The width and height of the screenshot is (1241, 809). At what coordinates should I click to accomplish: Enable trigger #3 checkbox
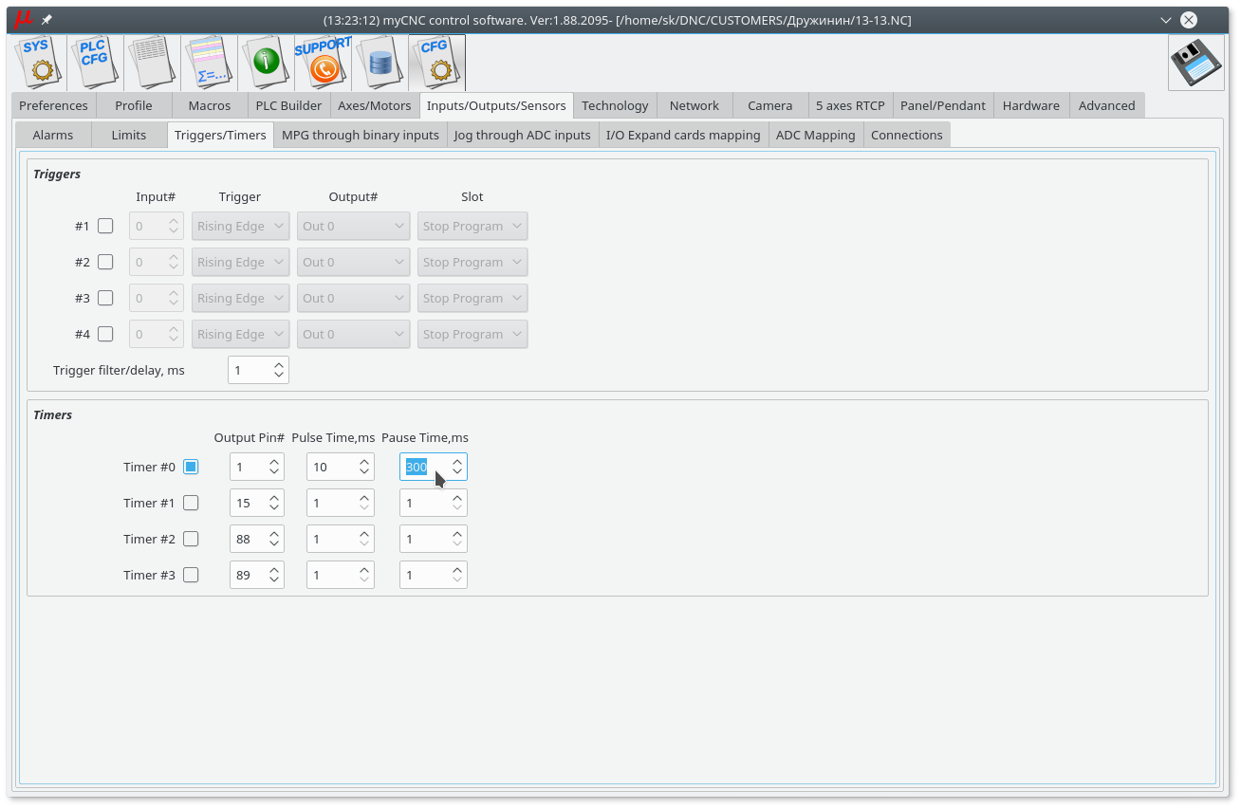[x=105, y=298]
